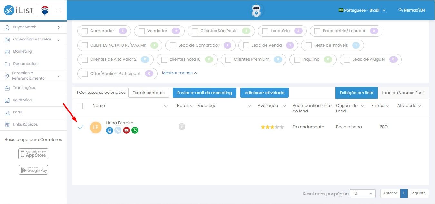Click the Parcerias e Referenciamento handshake icon

6,76
